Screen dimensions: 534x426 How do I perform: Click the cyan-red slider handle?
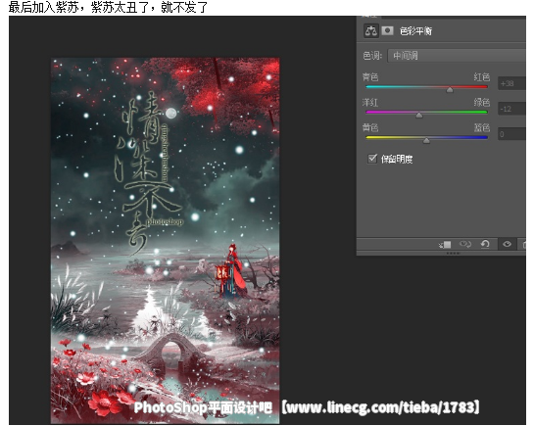click(450, 90)
